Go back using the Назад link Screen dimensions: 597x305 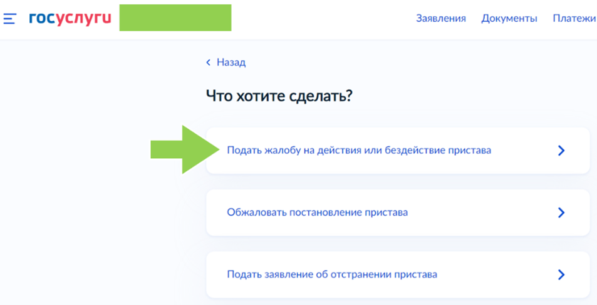231,62
